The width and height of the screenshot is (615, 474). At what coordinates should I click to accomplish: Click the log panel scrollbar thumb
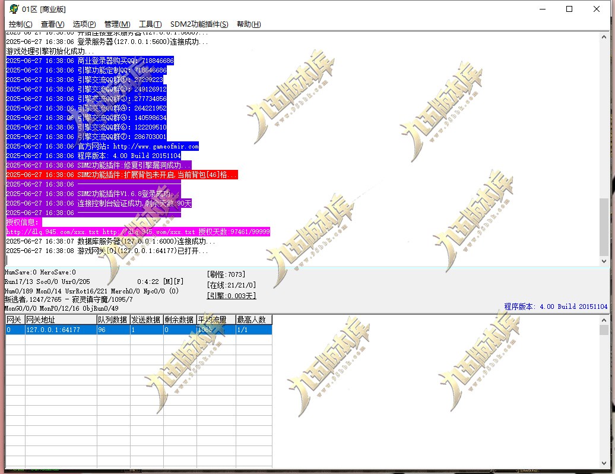click(604, 227)
